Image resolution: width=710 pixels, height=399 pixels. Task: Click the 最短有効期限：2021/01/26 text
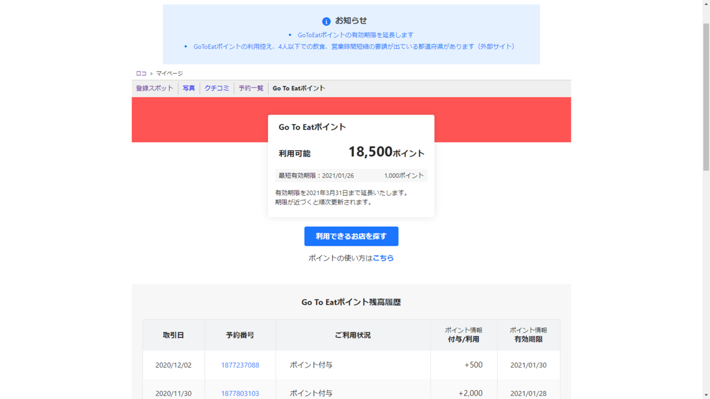[x=316, y=176]
